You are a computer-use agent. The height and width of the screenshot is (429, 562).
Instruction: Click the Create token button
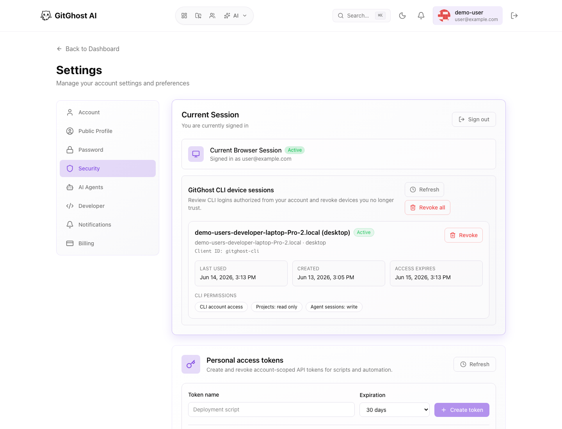pos(462,410)
